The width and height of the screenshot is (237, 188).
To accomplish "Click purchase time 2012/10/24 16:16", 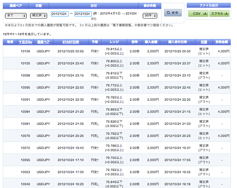I will (177, 184).
